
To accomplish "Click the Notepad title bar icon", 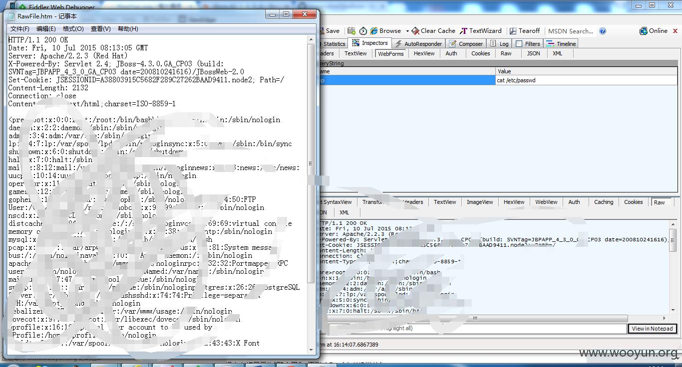I will tap(11, 16).
